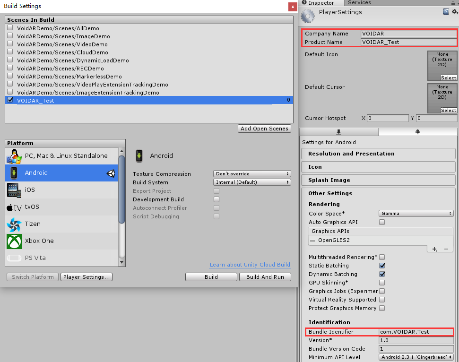Select the PC, Mac & Linux Standalone platform icon
This screenshot has width=459, height=362.
pos(14,156)
